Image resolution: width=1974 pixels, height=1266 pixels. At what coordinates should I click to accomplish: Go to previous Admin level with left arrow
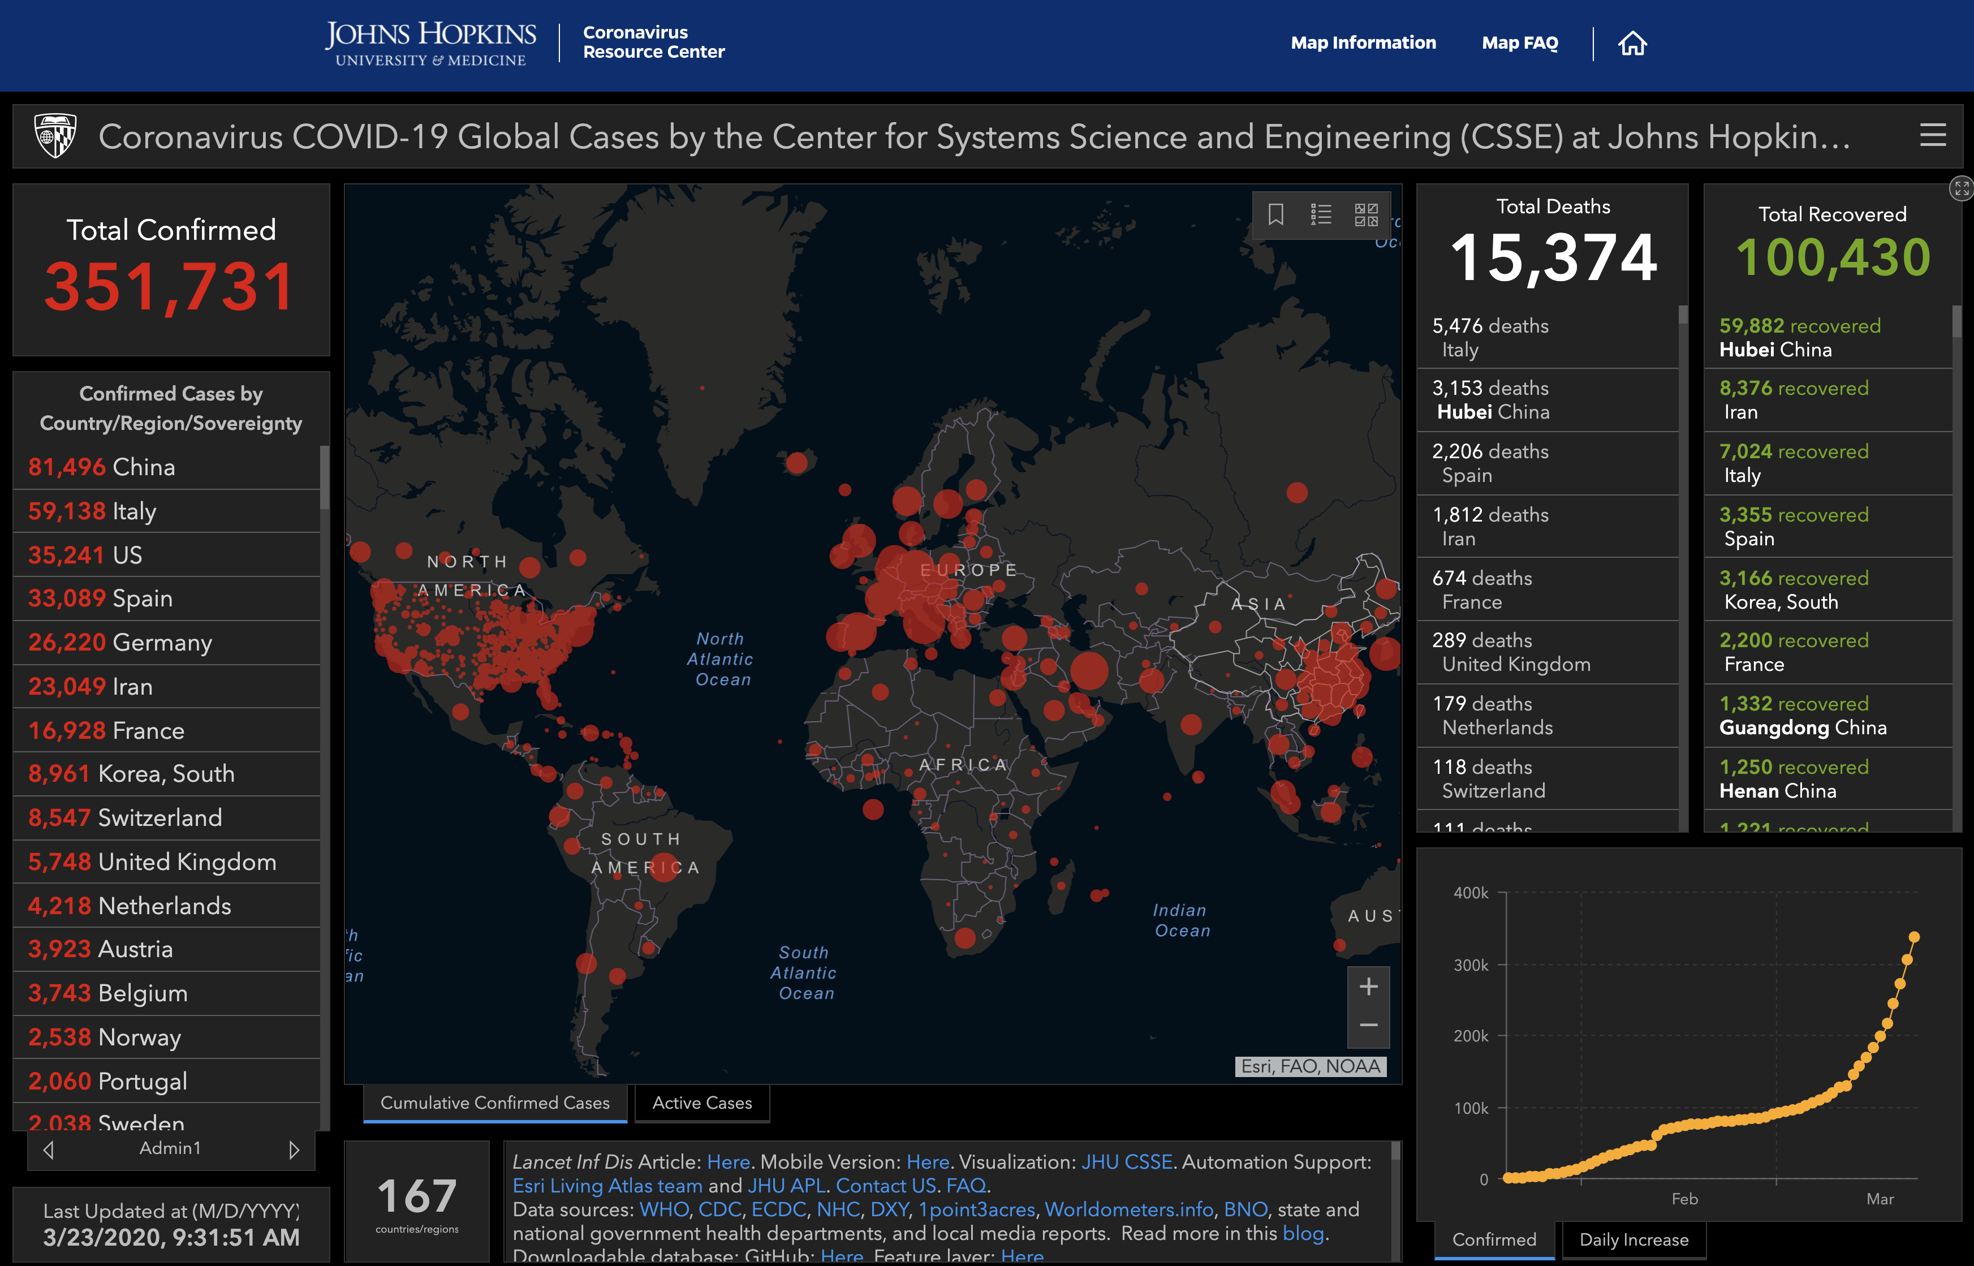[x=49, y=1150]
